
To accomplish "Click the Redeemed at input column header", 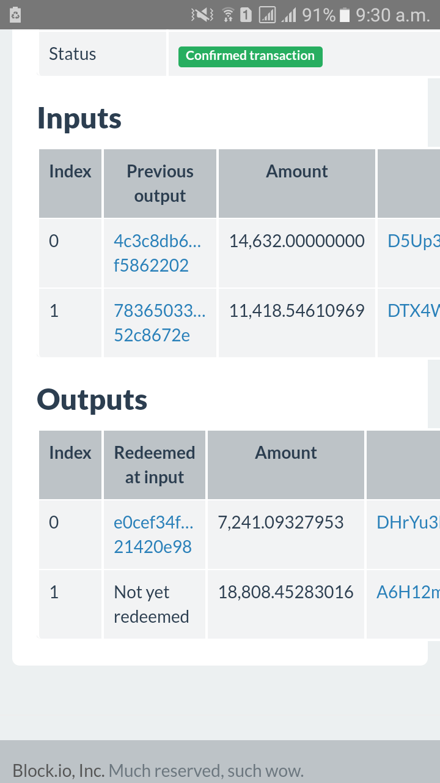I will [x=155, y=465].
